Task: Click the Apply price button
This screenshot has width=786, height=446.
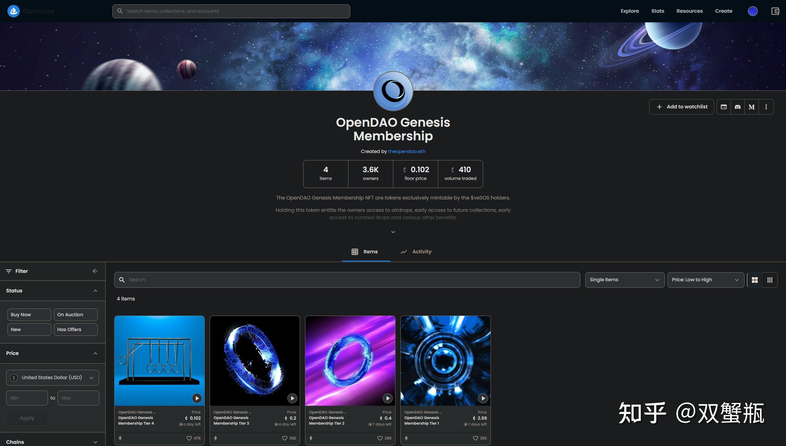Action: (x=27, y=418)
